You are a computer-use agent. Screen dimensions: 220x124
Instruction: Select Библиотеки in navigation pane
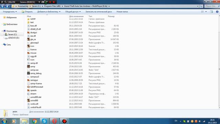[x=12, y=24]
